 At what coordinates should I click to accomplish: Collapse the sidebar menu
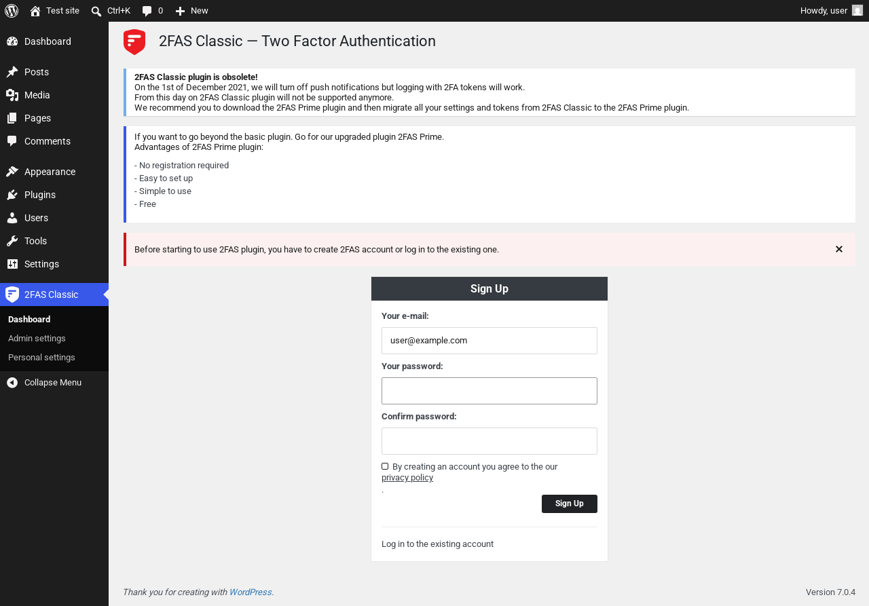[x=54, y=383]
